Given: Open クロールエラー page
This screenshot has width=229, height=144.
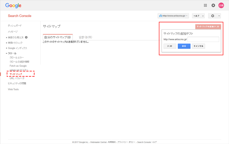Looking at the screenshot, I should coord(17,58).
